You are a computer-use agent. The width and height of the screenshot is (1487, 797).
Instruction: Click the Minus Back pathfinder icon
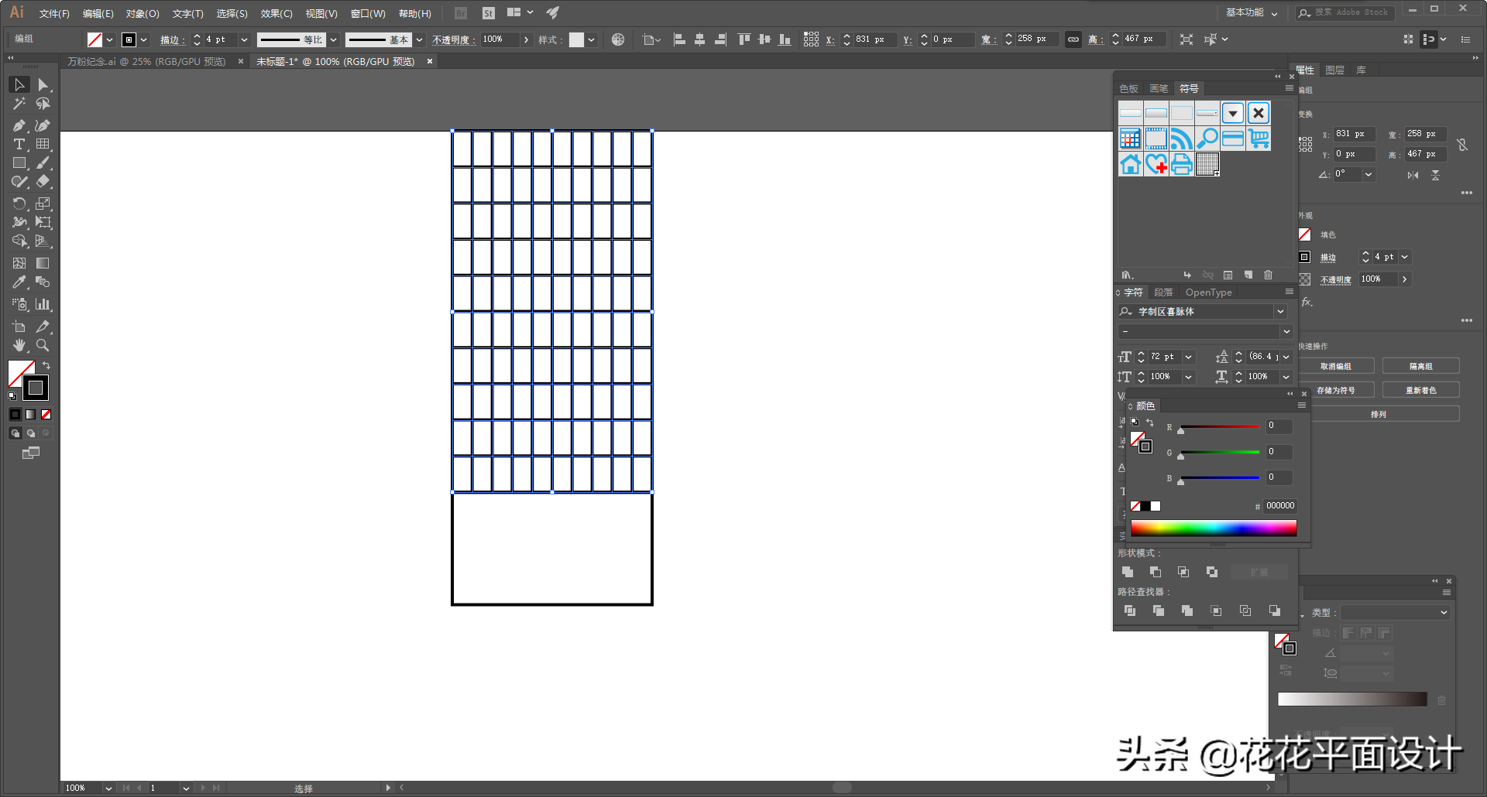click(x=1275, y=611)
